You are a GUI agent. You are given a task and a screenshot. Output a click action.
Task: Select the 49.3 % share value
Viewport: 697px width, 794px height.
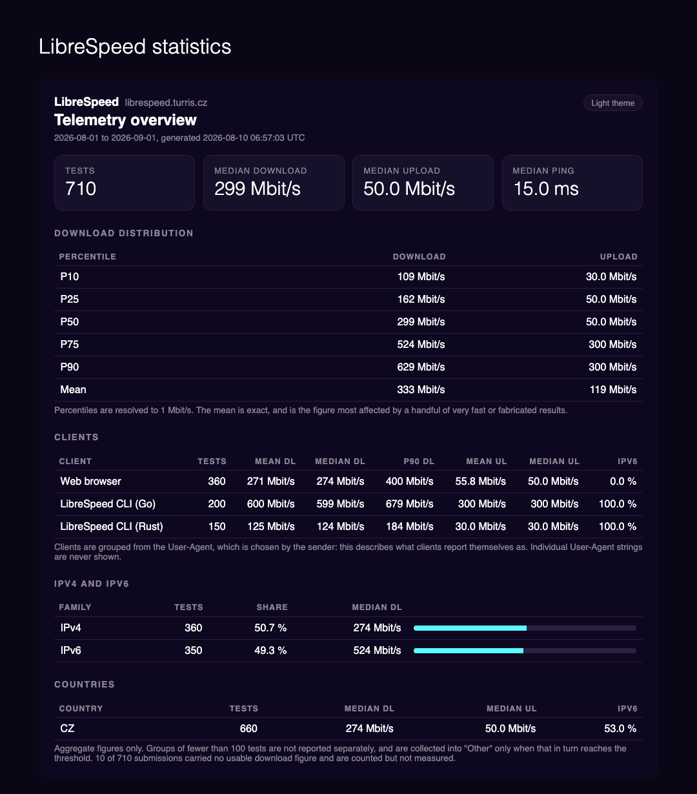coord(270,651)
